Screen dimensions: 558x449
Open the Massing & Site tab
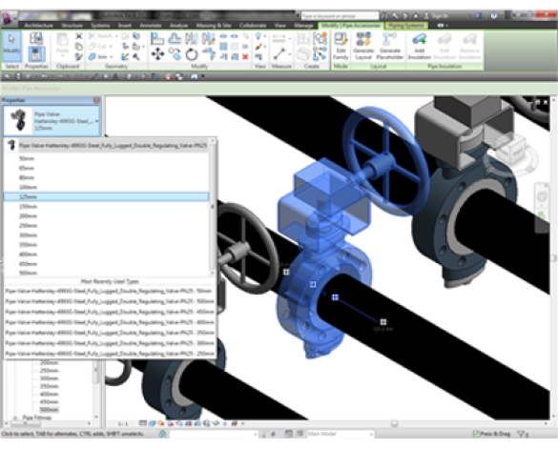(x=214, y=26)
